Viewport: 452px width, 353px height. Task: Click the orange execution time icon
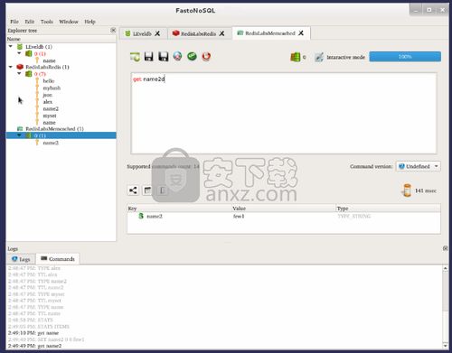407,190
